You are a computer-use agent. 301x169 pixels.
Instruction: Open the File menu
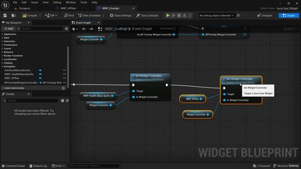[15, 2]
